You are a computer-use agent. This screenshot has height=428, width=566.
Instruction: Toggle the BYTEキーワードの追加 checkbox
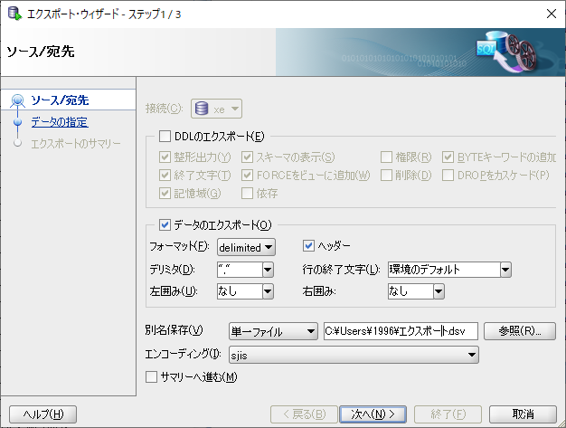click(448, 157)
